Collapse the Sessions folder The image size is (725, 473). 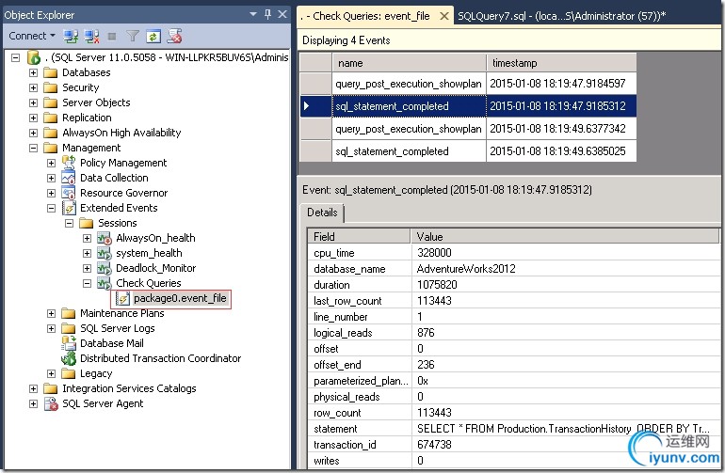(x=70, y=223)
